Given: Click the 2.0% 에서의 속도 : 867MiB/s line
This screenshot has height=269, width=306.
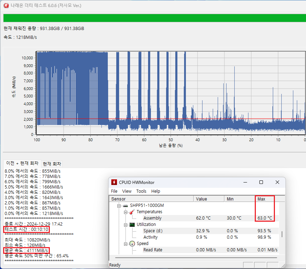Looking at the screenshot, I should click(33, 203).
